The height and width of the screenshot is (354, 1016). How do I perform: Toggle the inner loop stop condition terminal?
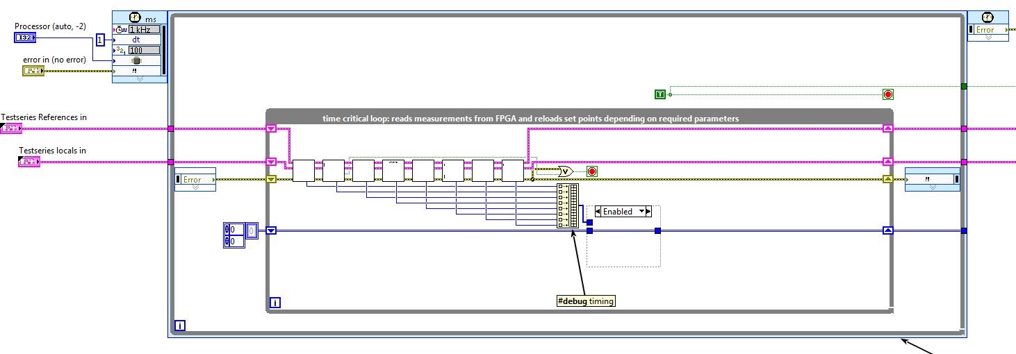point(592,171)
